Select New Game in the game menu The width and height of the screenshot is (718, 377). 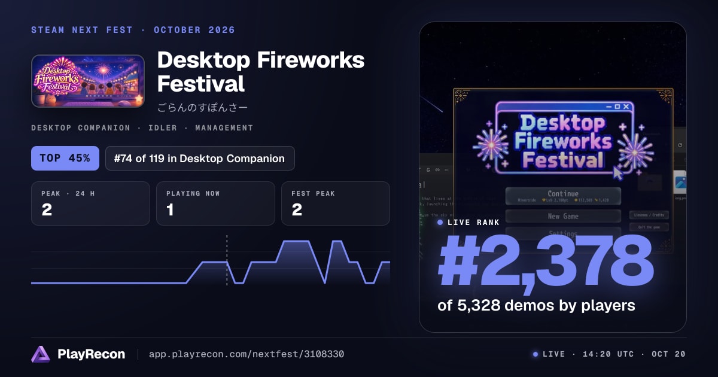tap(563, 216)
